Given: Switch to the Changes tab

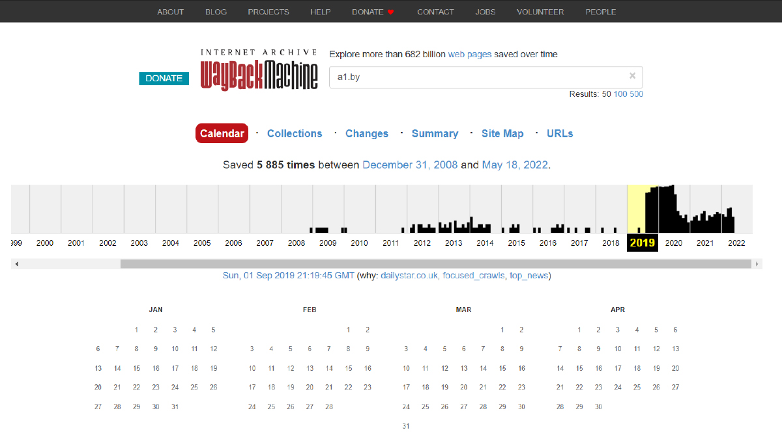Looking at the screenshot, I should tap(367, 133).
